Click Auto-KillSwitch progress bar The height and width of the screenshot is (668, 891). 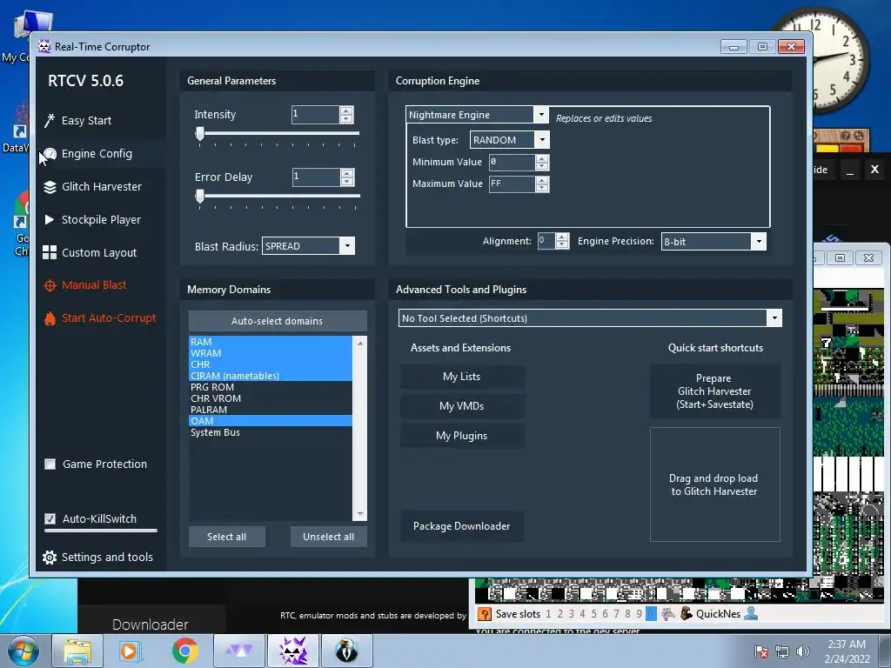[101, 531]
